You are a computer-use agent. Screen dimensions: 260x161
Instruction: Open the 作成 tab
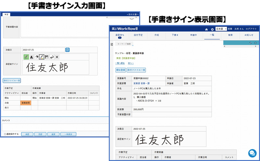(x=157, y=35)
